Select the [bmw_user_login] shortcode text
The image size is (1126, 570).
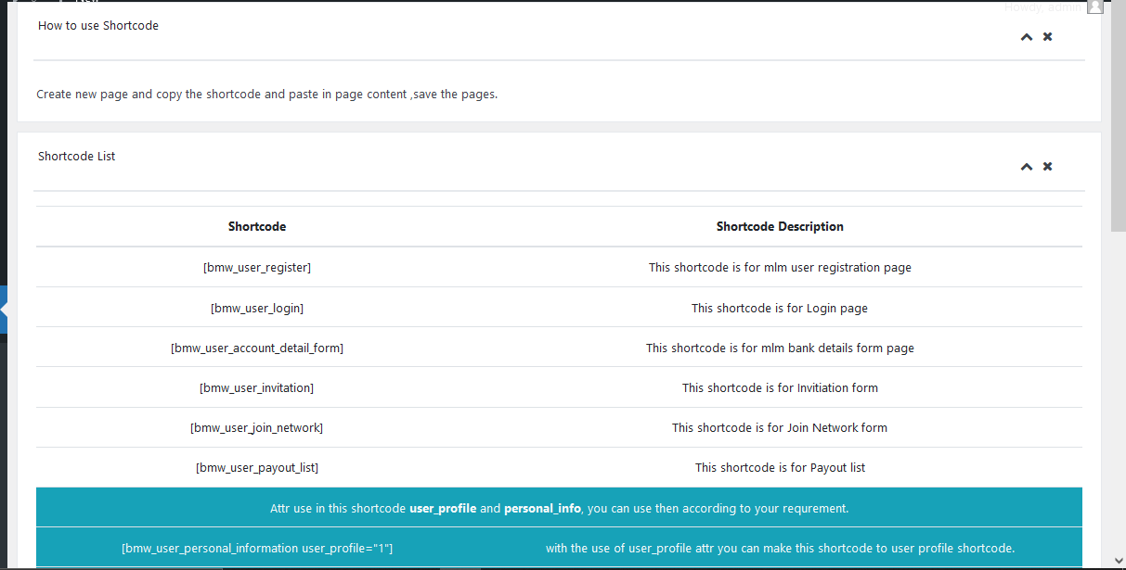[x=256, y=308]
